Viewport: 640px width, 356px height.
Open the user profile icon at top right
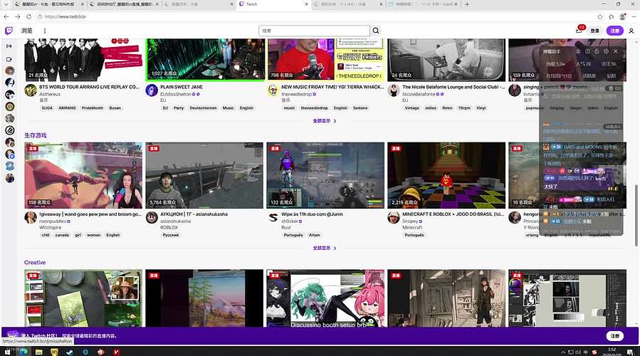pos(631,31)
